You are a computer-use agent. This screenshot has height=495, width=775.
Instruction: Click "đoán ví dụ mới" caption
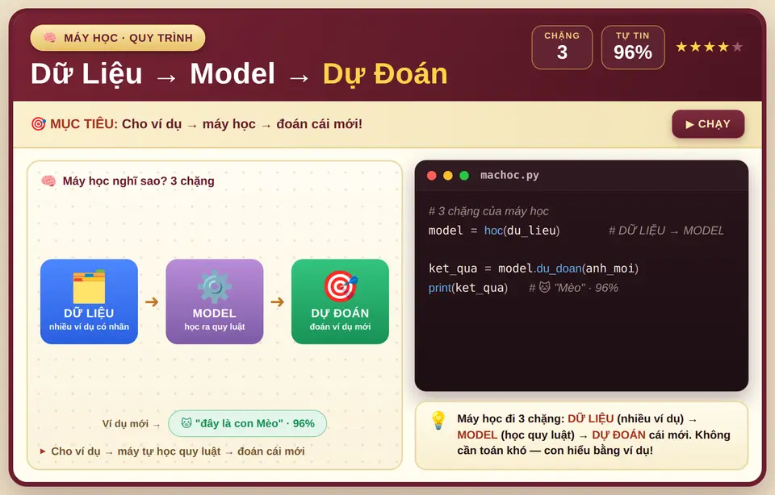pyautogui.click(x=340, y=327)
